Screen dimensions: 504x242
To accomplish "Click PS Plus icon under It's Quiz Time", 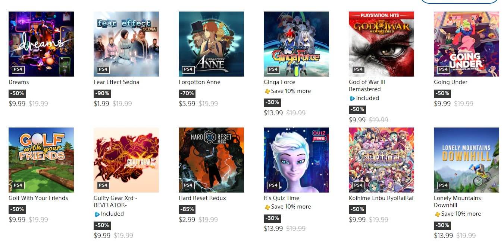I will pyautogui.click(x=267, y=207).
